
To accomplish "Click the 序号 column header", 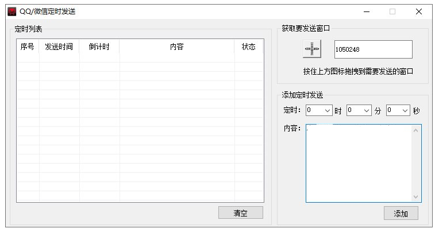I will (x=27, y=47).
